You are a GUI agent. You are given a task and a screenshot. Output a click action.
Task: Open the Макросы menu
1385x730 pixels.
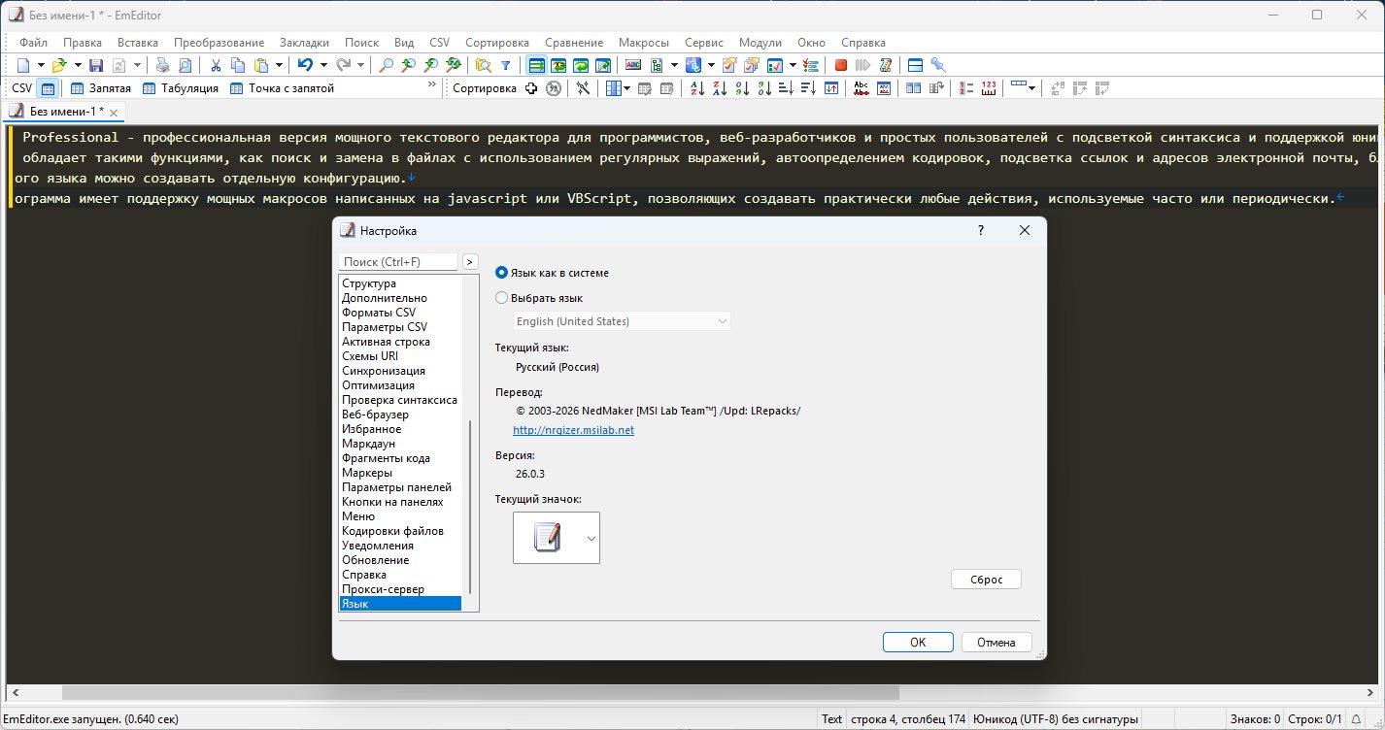coord(645,43)
